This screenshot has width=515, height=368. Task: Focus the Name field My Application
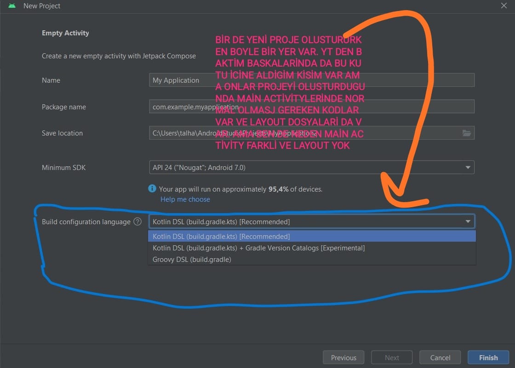tap(312, 80)
